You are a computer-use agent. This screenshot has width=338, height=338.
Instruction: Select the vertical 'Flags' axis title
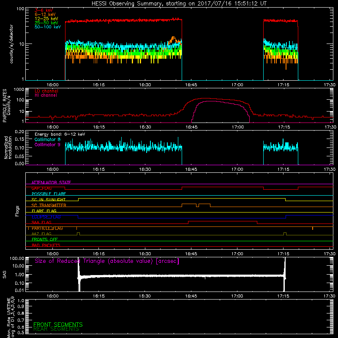click(17, 211)
